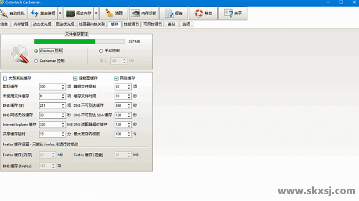Switch to the 内存管理 tab
This screenshot has height=201, width=359.
click(21, 24)
